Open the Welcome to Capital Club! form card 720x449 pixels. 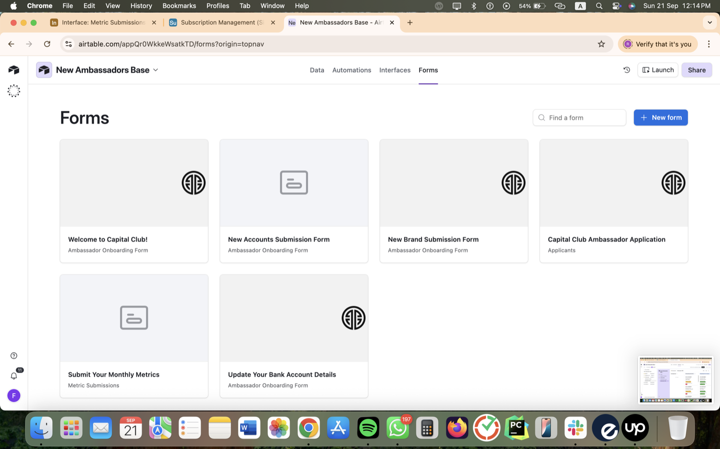pos(134,201)
